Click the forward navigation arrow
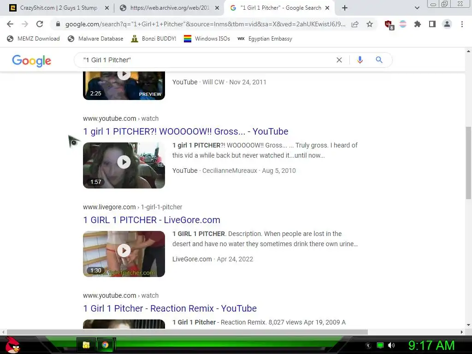 coord(25,24)
